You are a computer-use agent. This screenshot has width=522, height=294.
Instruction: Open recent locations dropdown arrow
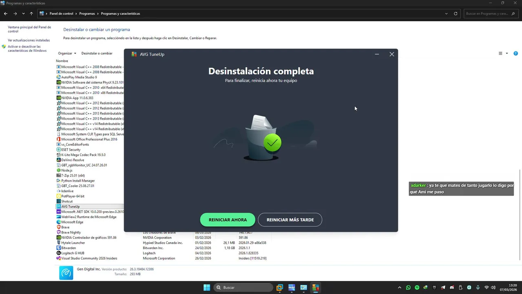point(23,13)
